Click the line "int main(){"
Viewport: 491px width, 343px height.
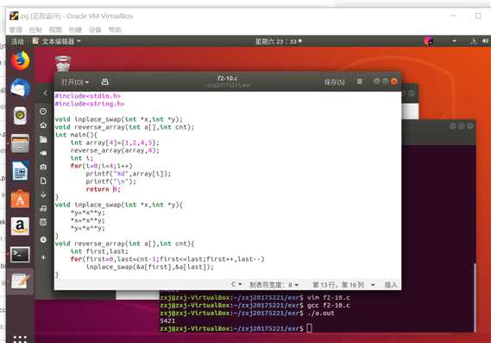click(x=76, y=135)
